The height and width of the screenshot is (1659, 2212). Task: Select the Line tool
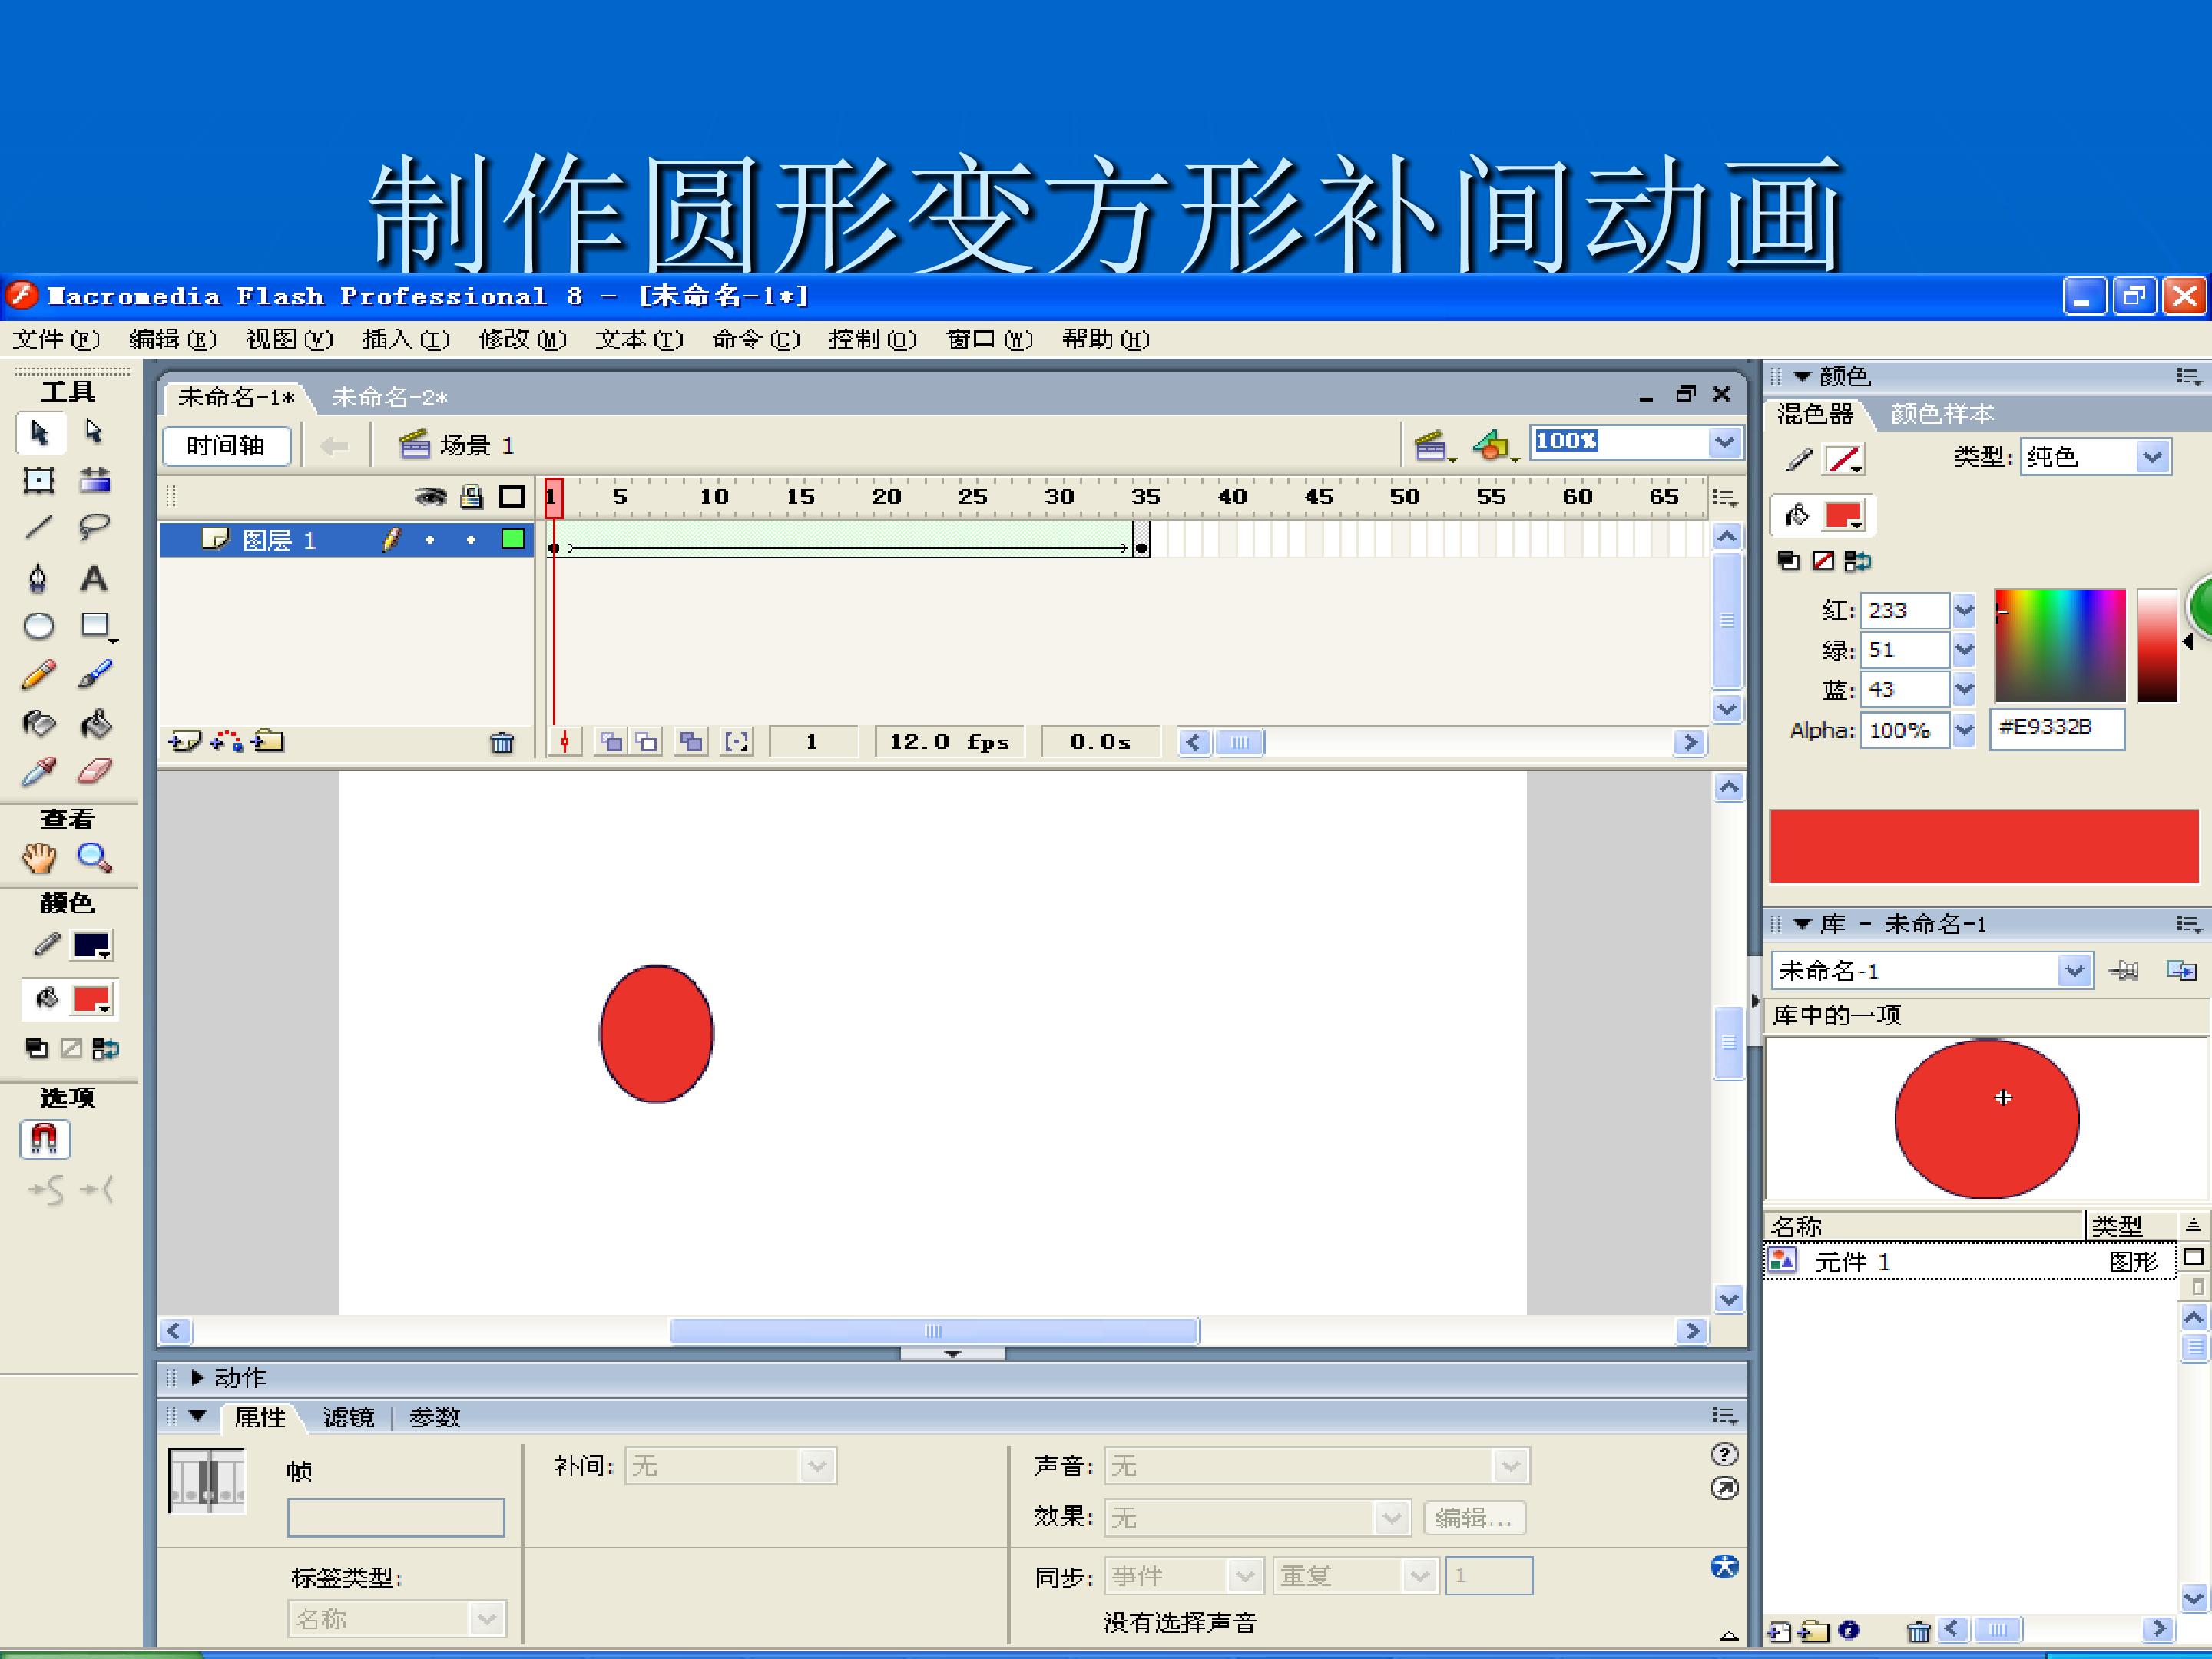tap(39, 527)
